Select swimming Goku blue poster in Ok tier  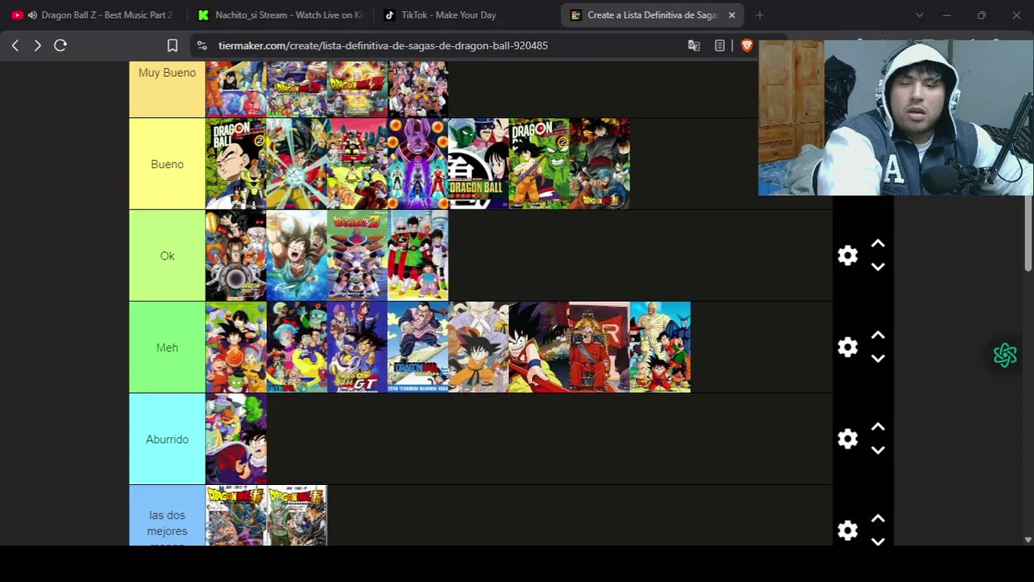click(296, 255)
